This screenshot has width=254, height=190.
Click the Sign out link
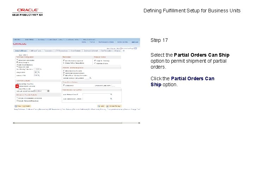tap(135, 42)
